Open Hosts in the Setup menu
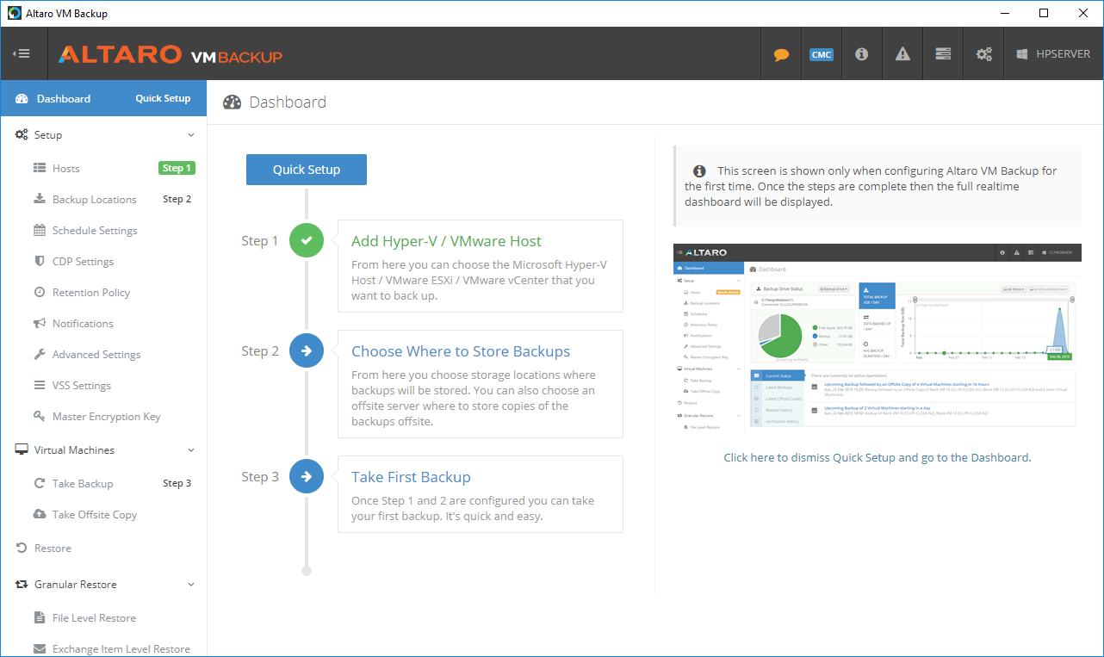The height and width of the screenshot is (657, 1104). [x=65, y=169]
